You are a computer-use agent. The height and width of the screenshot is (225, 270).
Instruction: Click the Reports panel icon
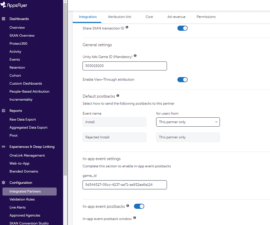[3, 111]
